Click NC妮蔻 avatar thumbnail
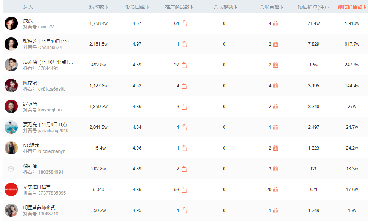Viewport: 368px width, 224px height. [11, 148]
